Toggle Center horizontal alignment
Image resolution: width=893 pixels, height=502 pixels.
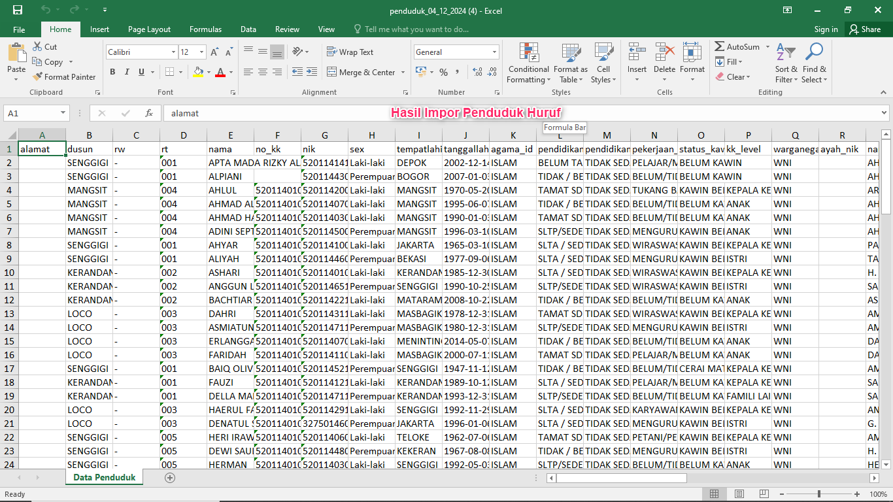pos(263,72)
